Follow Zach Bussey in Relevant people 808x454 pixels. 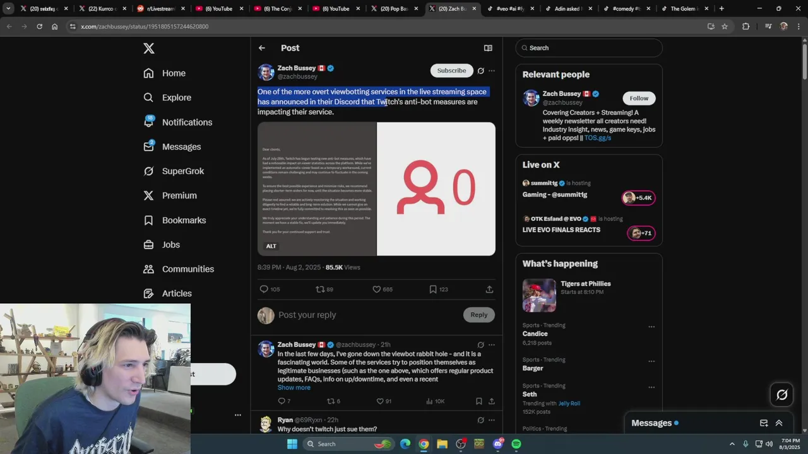pos(639,98)
